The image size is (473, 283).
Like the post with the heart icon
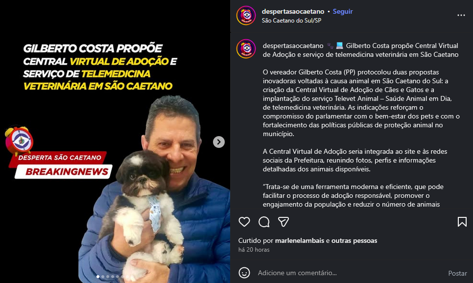pyautogui.click(x=244, y=222)
